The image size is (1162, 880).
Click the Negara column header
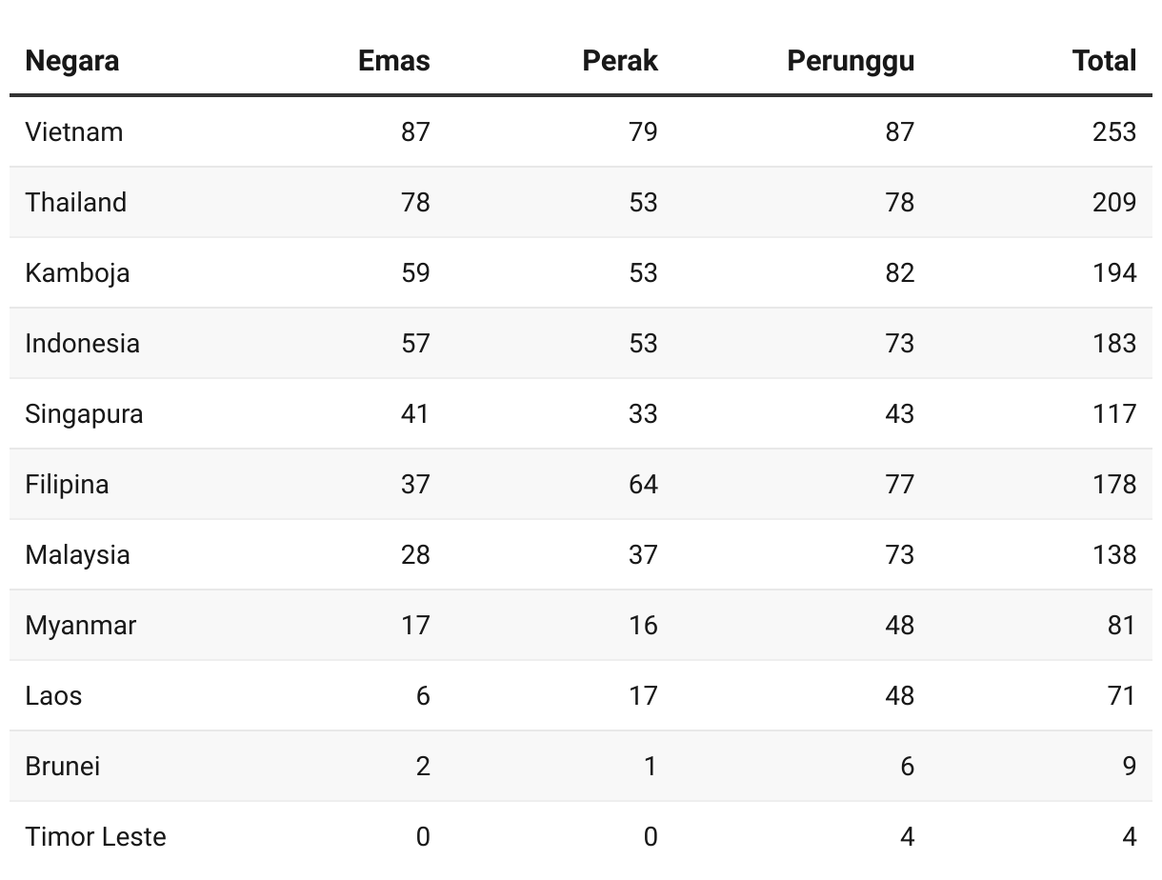tap(72, 61)
